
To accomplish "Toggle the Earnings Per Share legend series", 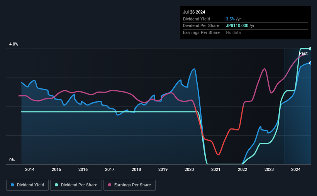I will 129,185.
